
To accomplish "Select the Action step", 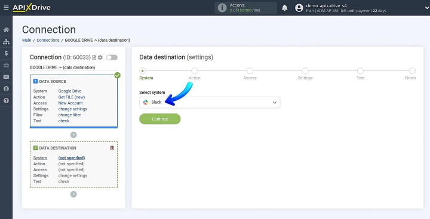I will [x=195, y=71].
